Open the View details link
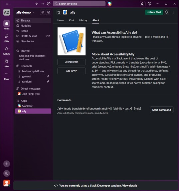Image resolution: width=179 pixels, height=191 pixels. 130,186
